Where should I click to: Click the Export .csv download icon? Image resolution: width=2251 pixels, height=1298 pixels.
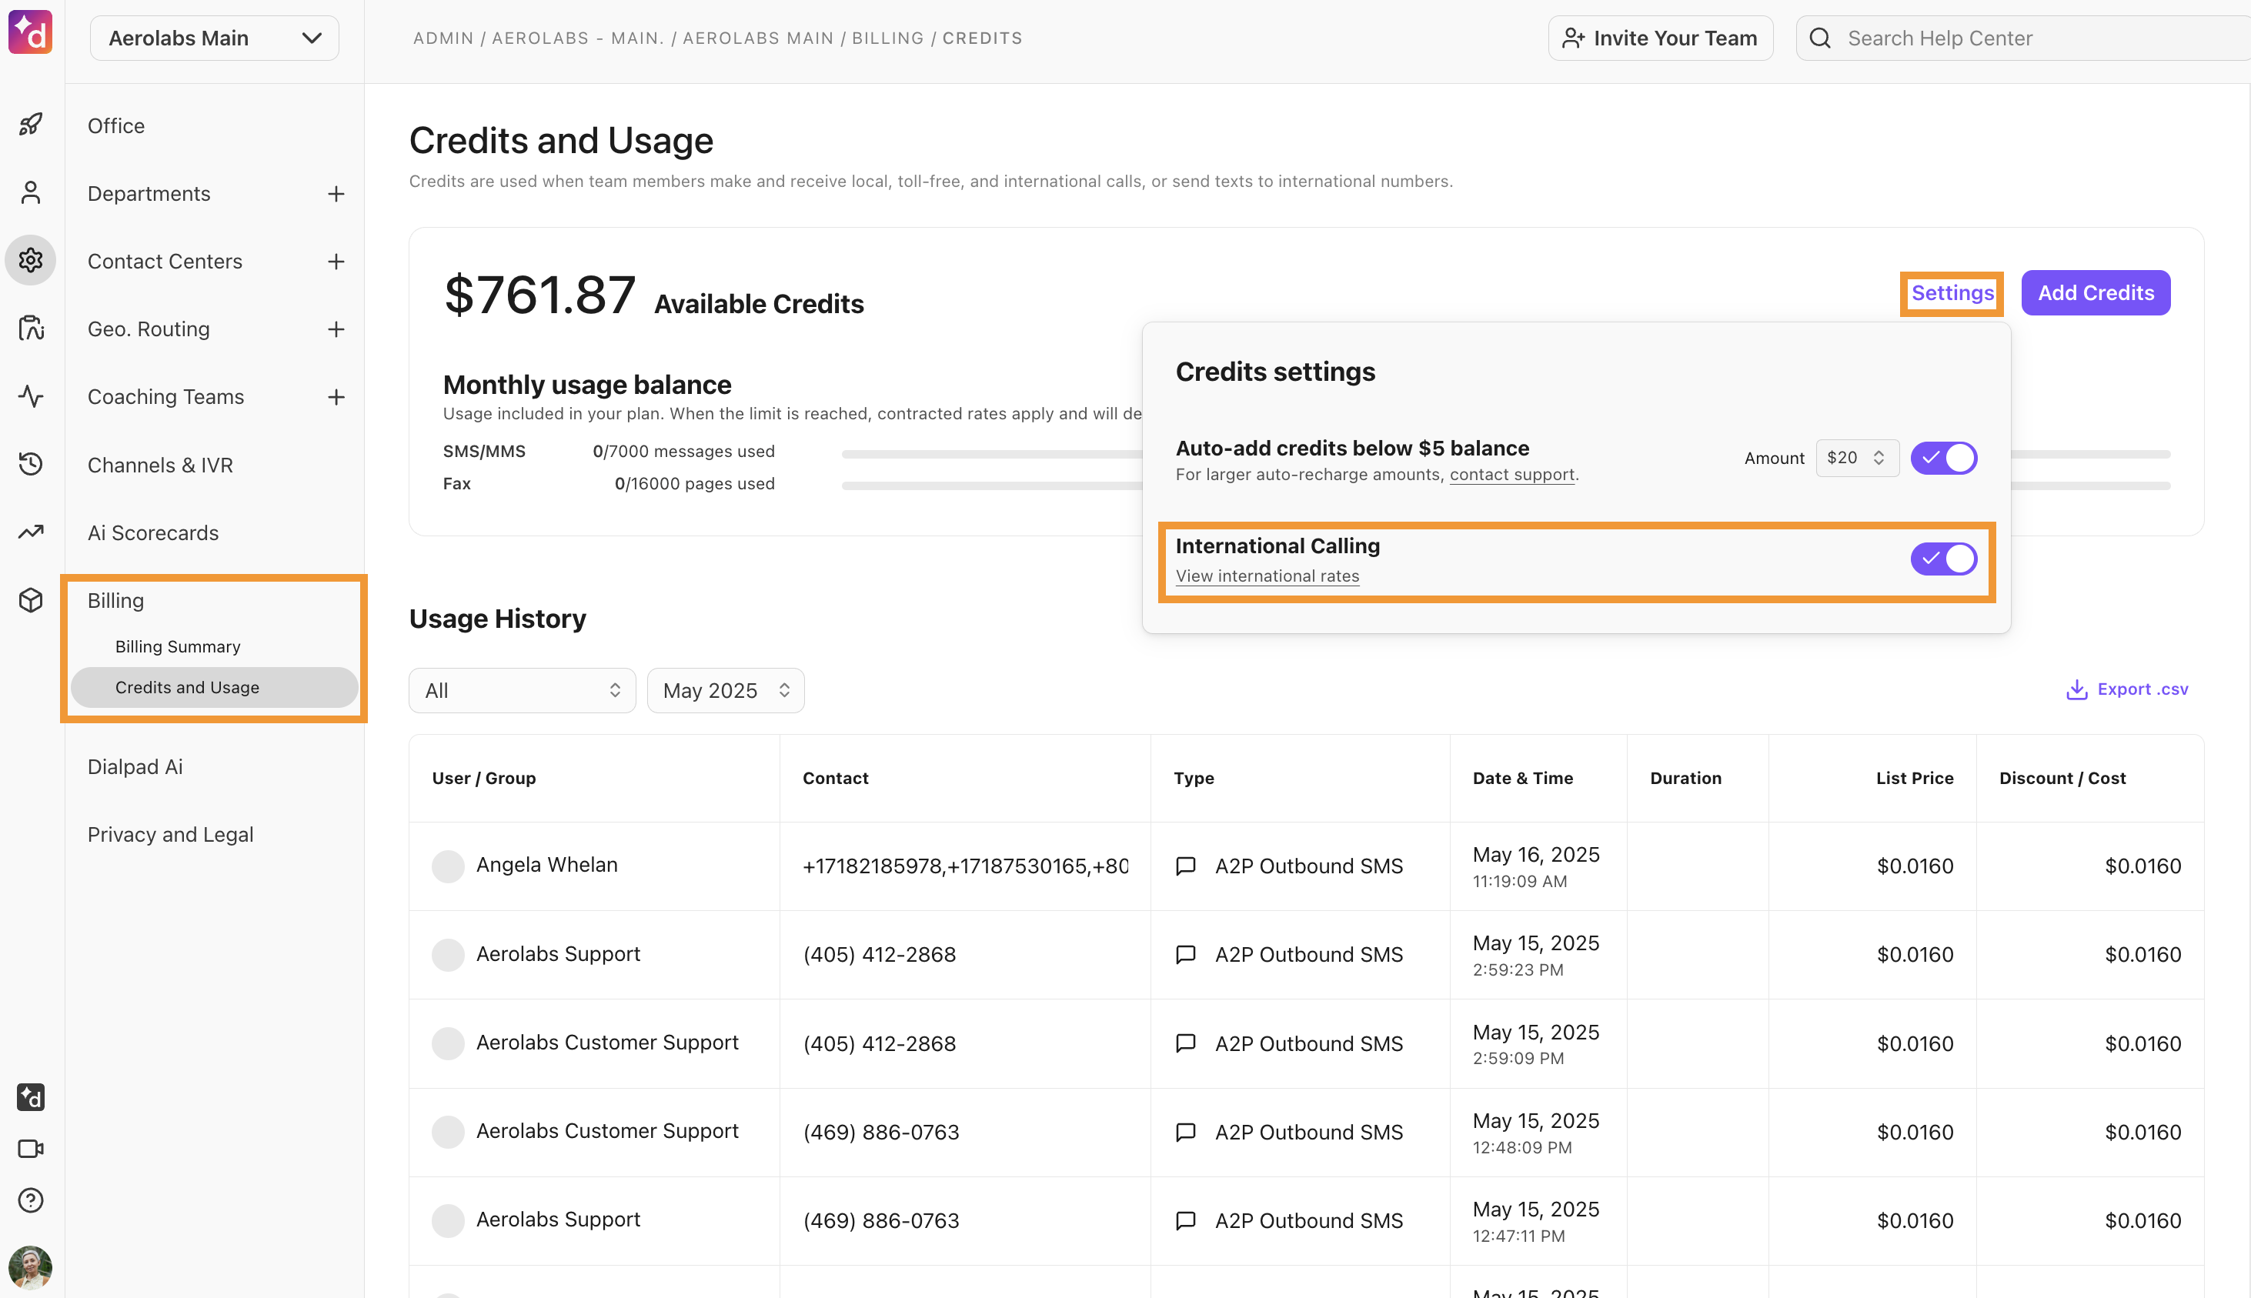[2076, 689]
